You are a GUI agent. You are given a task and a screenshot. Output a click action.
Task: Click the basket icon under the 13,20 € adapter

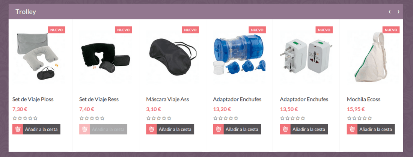pyautogui.click(x=219, y=129)
